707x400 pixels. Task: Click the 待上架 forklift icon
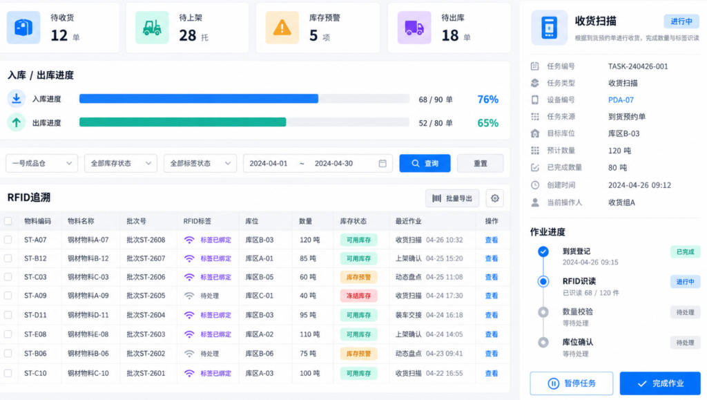tap(152, 28)
